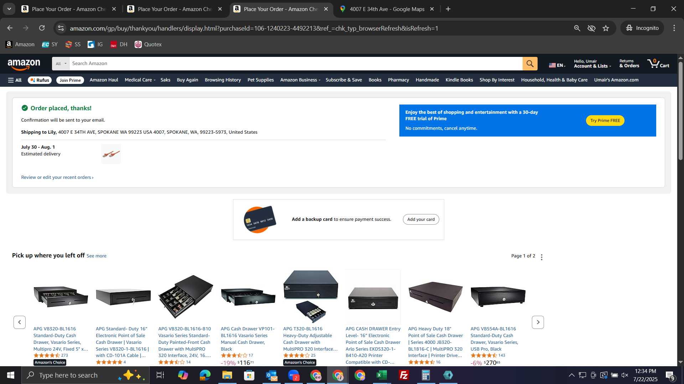Open three-dot options for Pick up section
Viewport: 684px width, 384px height.
pyautogui.click(x=541, y=257)
